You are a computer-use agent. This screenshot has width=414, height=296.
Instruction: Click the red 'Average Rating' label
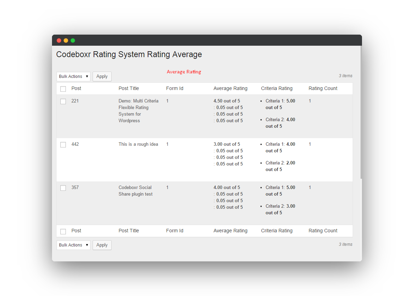click(x=184, y=72)
